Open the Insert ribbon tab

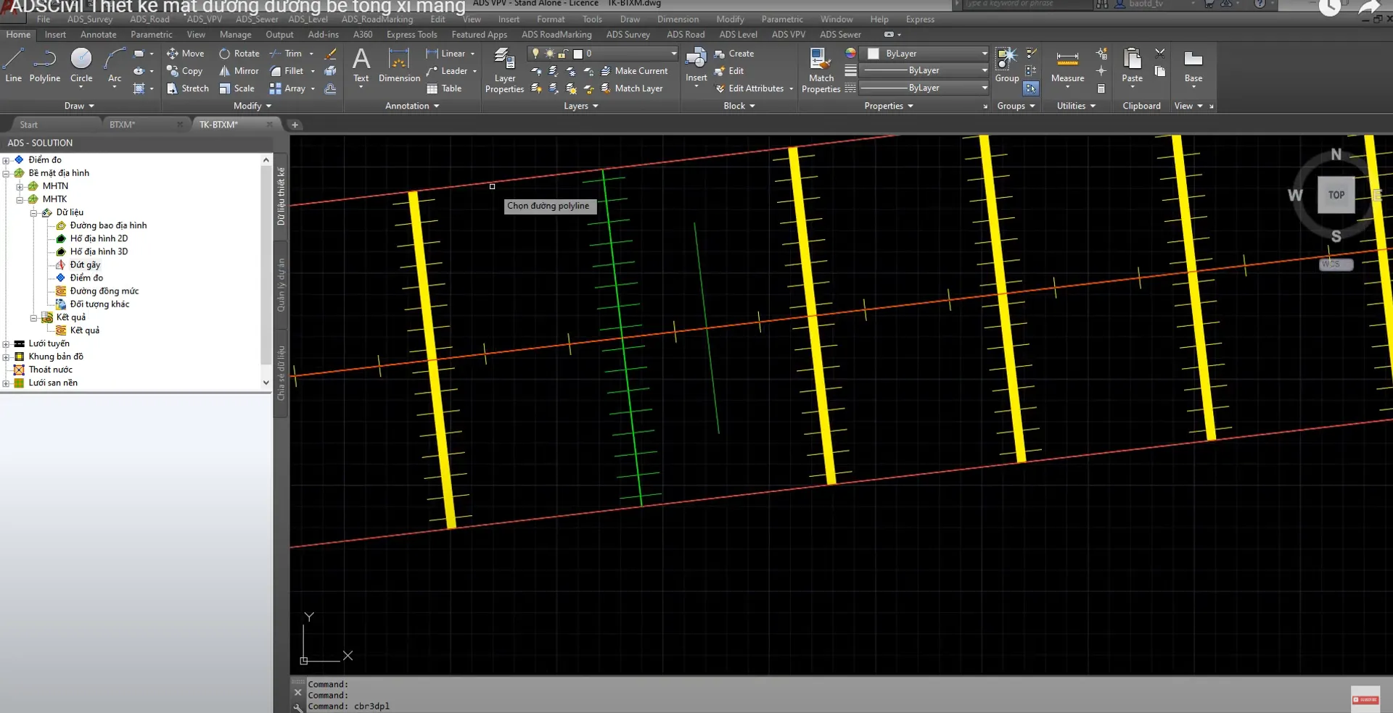click(55, 35)
